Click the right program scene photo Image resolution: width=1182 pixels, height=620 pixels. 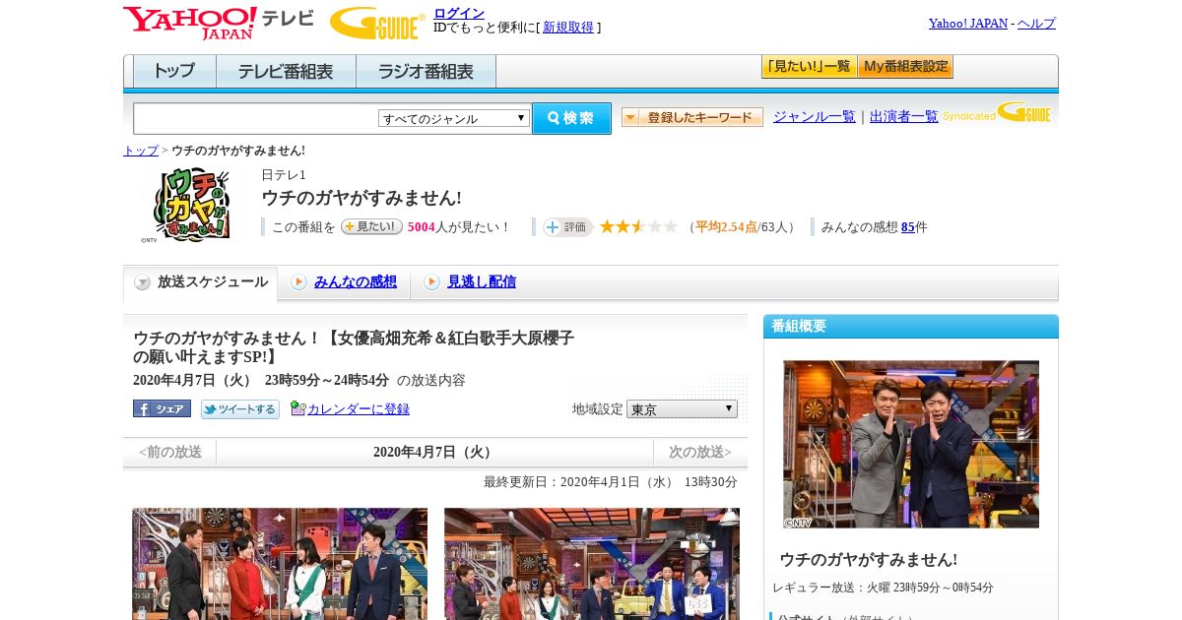[592, 563]
